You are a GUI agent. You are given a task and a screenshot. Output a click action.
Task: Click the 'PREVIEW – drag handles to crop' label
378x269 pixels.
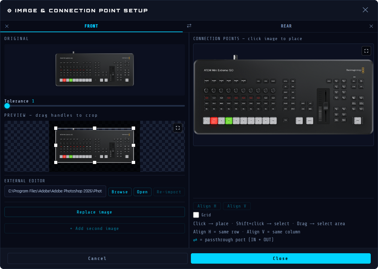pos(51,115)
